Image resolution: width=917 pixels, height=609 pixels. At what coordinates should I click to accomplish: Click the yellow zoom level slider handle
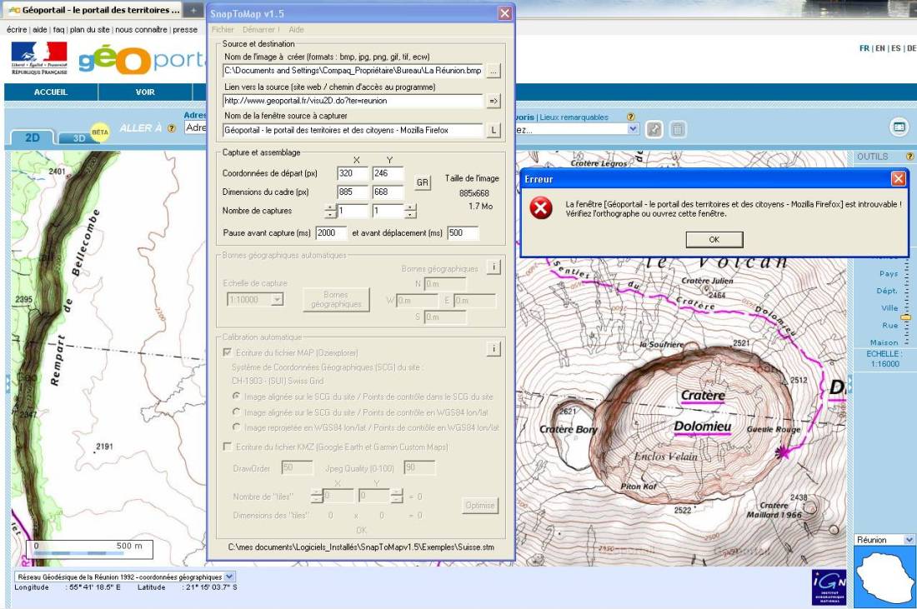click(x=906, y=317)
